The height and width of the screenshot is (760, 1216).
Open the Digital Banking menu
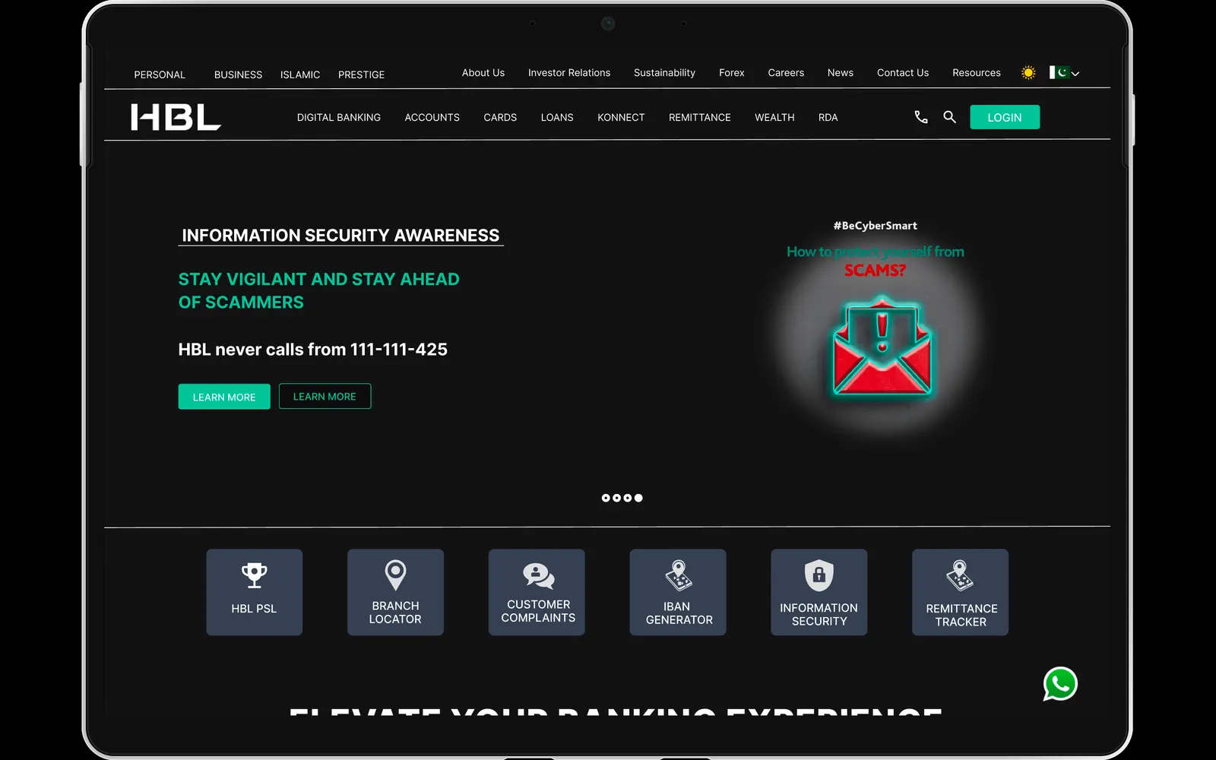click(x=339, y=118)
